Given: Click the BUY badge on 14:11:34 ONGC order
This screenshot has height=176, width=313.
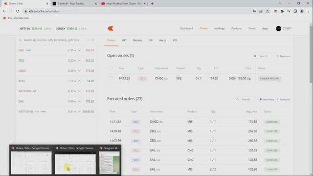Looking at the screenshot, I should pos(135,122).
